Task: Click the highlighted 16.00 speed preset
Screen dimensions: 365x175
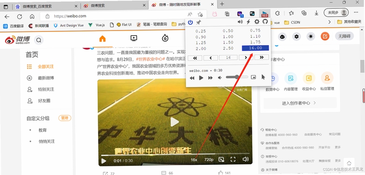Action: 255,48
